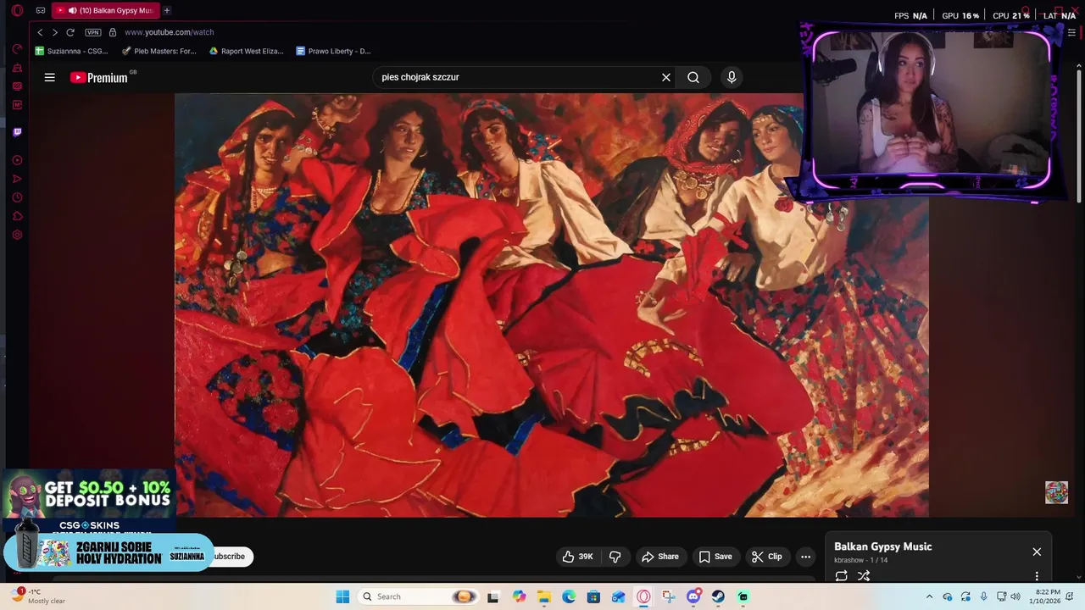Toggle the VPN badge in address bar
The width and height of the screenshot is (1085, 610).
93,32
